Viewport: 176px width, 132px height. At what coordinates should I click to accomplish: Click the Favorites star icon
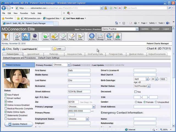3,18
